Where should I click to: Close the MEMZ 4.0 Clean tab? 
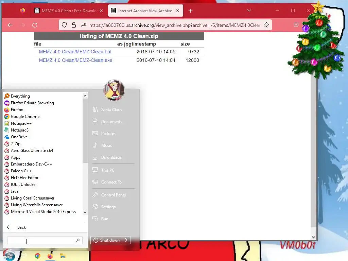101,11
